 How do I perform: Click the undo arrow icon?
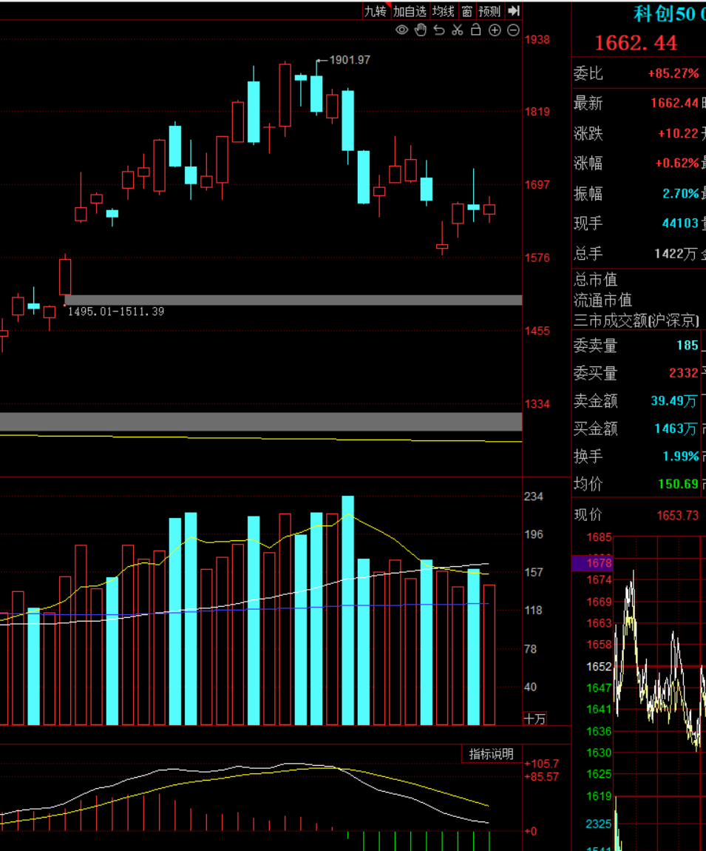[x=439, y=30]
